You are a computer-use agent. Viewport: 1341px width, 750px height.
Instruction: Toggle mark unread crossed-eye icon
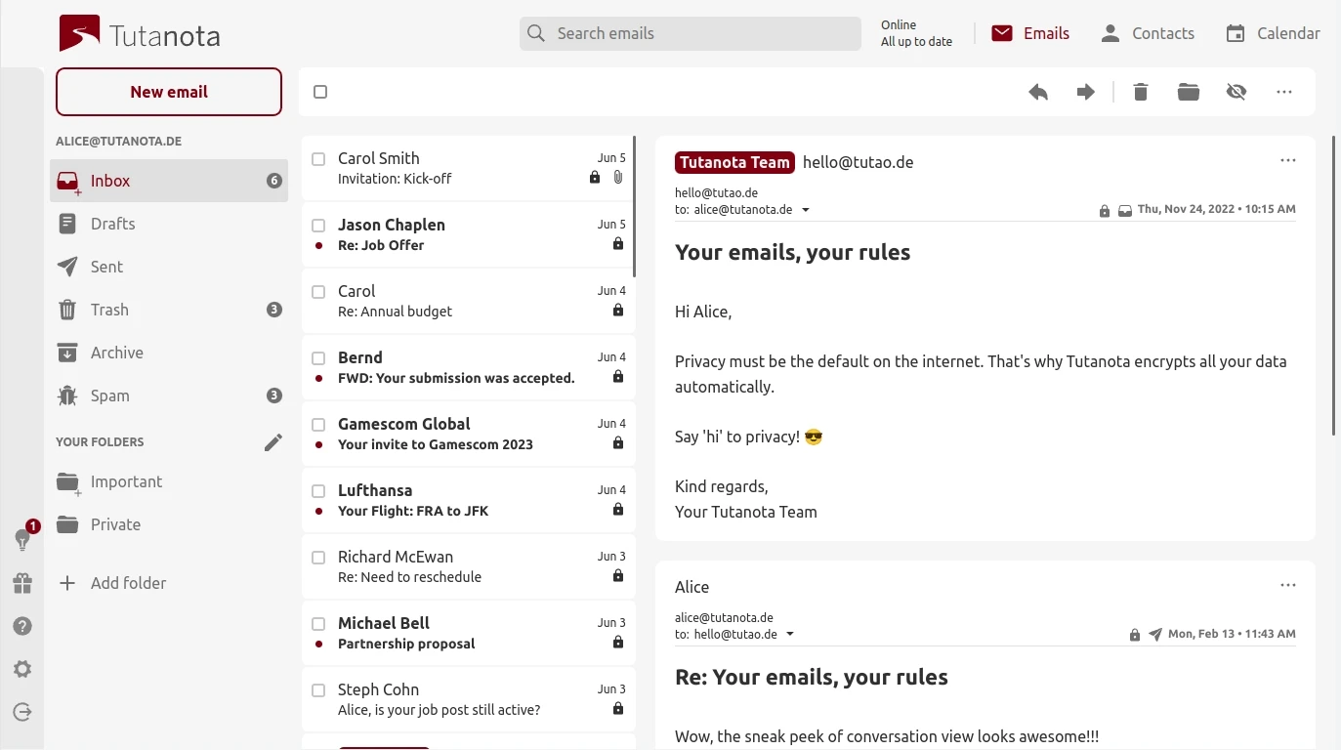click(1236, 92)
